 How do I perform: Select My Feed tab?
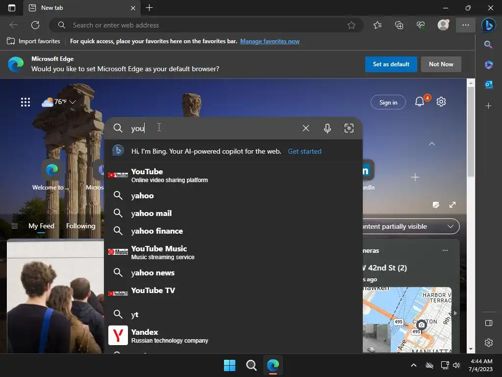pyautogui.click(x=41, y=226)
